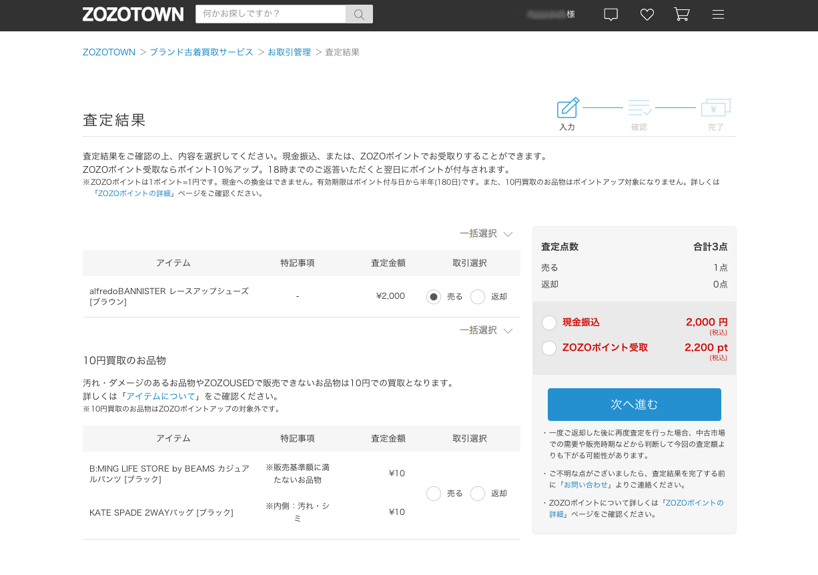Click the ZOZOTOWN logo in header

133,14
